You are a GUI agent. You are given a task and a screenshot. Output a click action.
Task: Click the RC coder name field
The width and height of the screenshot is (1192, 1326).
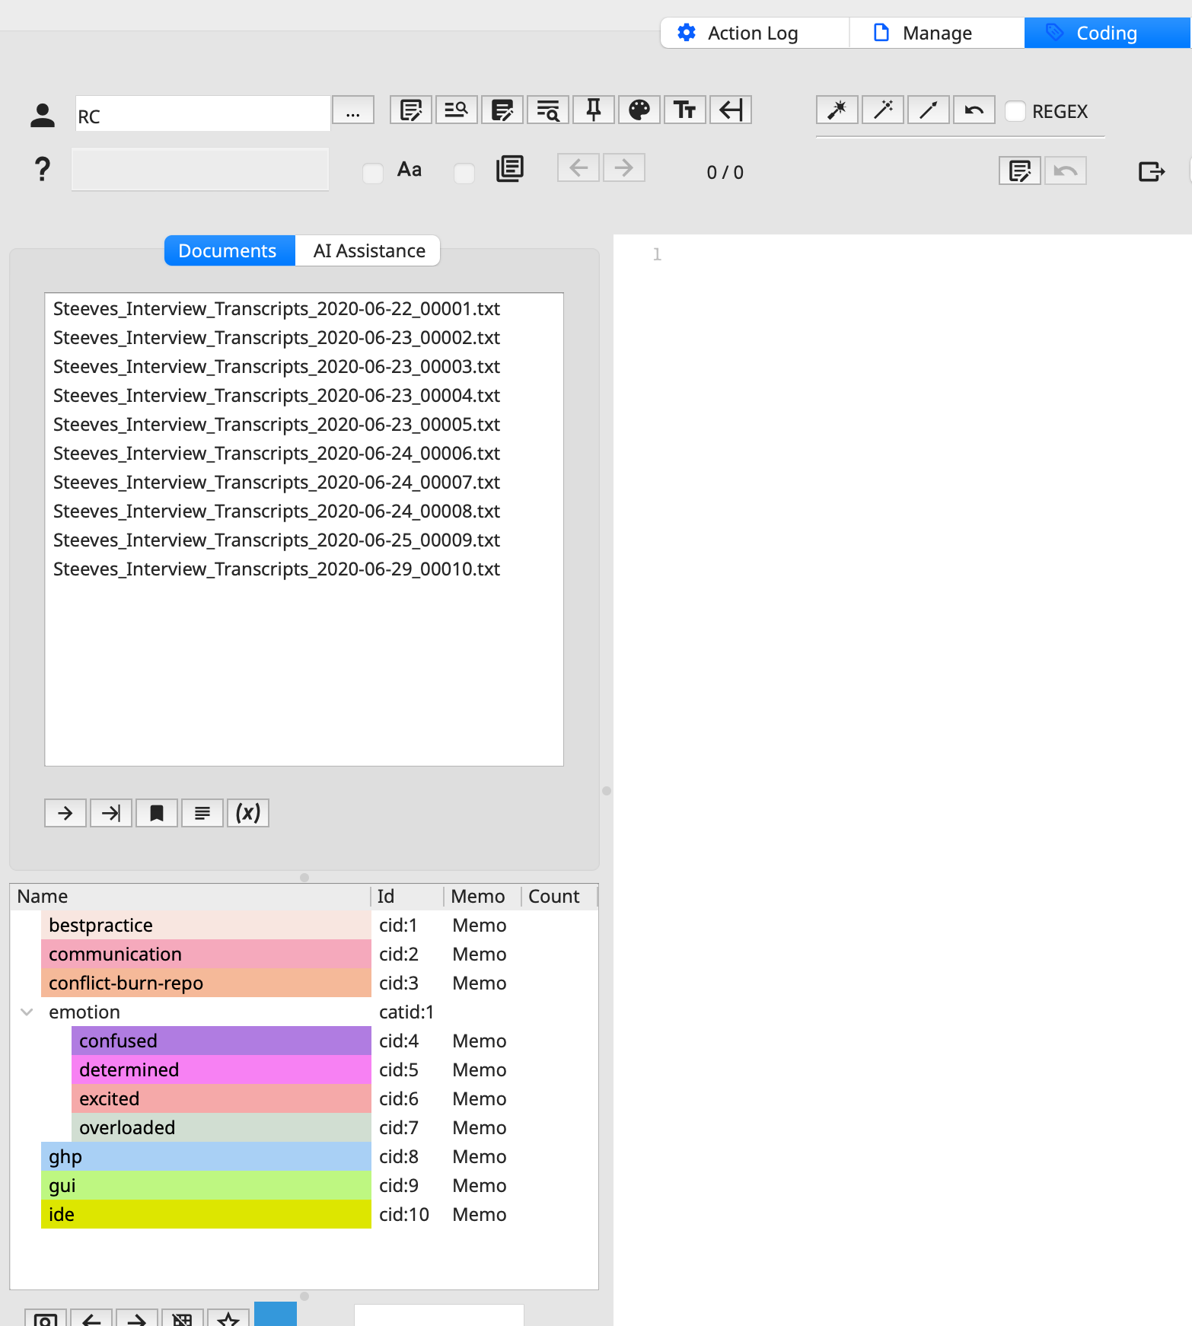[202, 113]
